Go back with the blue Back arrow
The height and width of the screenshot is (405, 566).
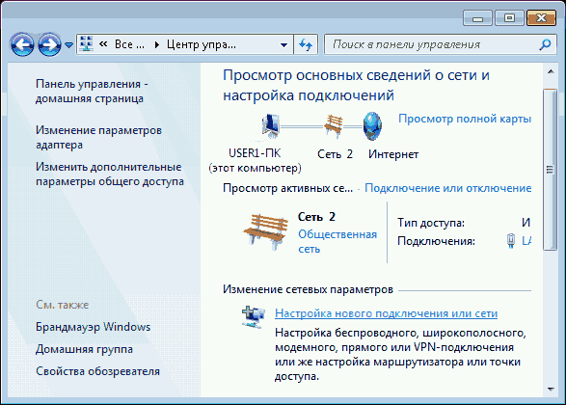[x=22, y=44]
